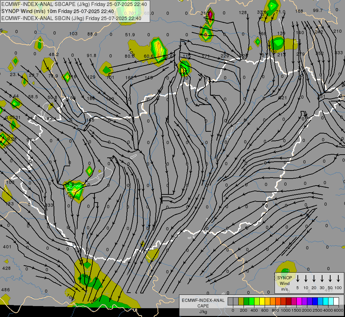Click the wind legend arrow above 50
This screenshot has width=345, height=317.
[330, 279]
